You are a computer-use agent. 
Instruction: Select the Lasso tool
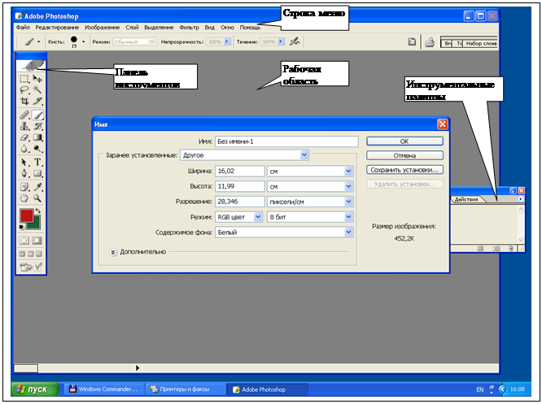pyautogui.click(x=24, y=89)
